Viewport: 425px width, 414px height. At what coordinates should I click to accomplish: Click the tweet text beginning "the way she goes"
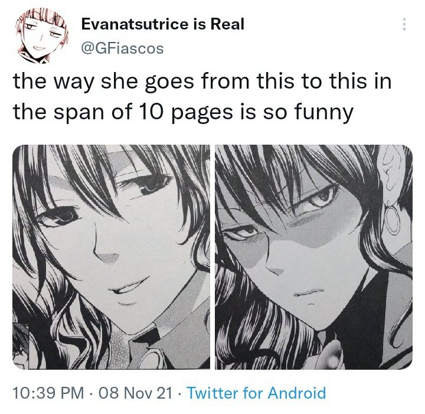pos(202,96)
